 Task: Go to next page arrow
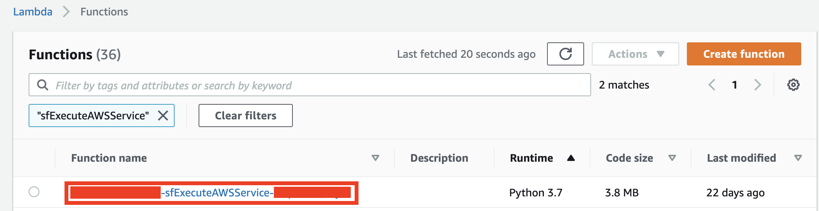click(x=758, y=85)
